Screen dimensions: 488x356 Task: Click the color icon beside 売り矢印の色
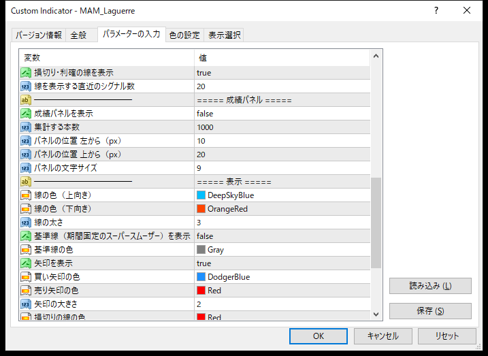pyautogui.click(x=26, y=291)
